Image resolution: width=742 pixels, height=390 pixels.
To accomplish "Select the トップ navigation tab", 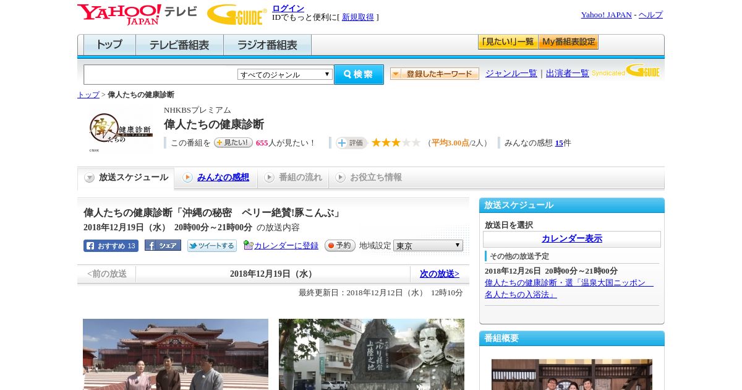I will tap(109, 45).
